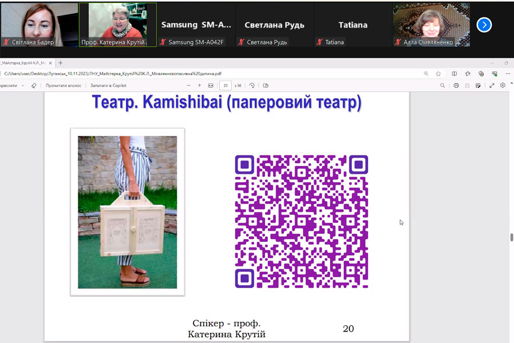Open find in PDF search icon
This screenshot has width=514, height=343.
(x=443, y=86)
